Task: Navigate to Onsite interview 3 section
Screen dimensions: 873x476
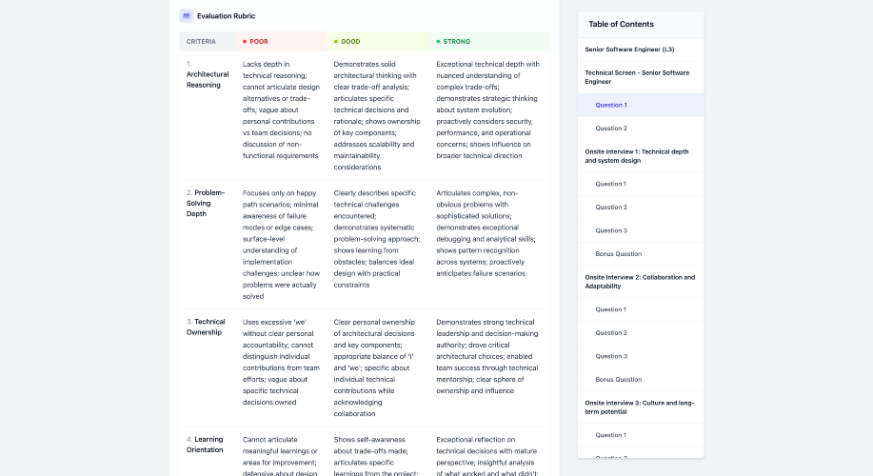Action: 638,407
